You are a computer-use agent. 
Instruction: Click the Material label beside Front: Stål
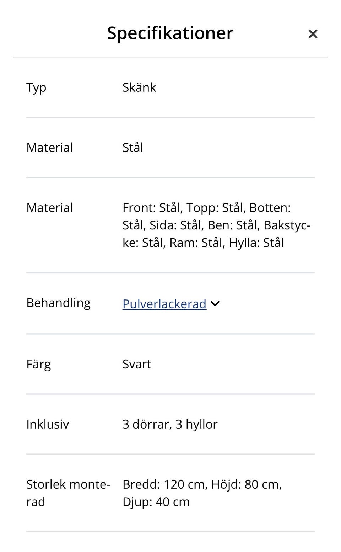(x=49, y=207)
